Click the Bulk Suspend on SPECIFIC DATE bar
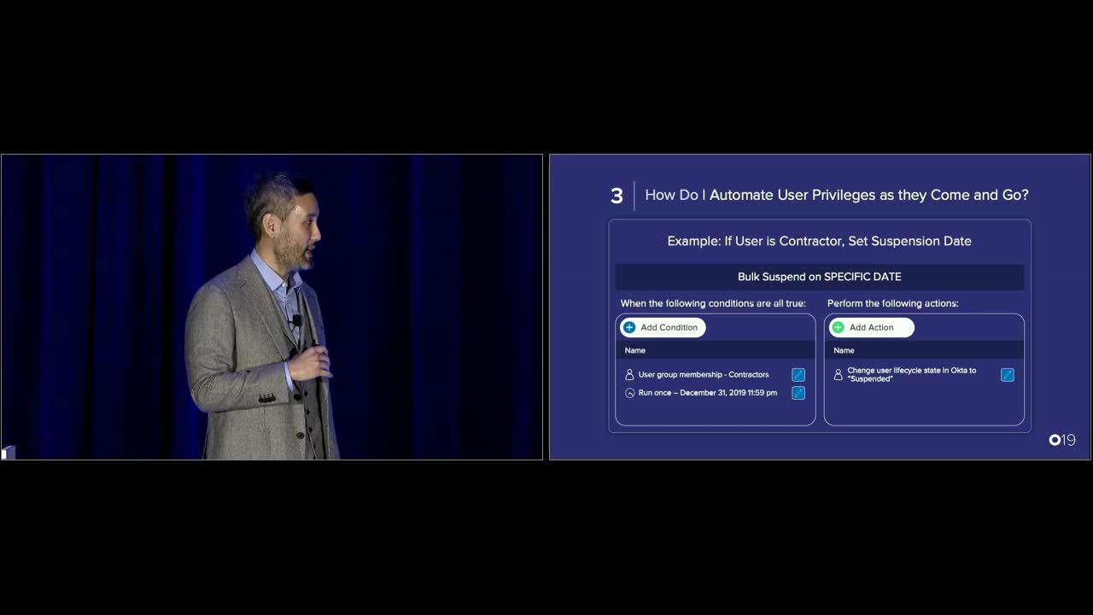This screenshot has width=1093, height=615. click(819, 277)
